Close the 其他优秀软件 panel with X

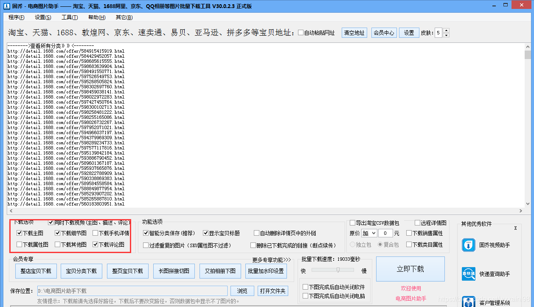[x=515, y=228]
